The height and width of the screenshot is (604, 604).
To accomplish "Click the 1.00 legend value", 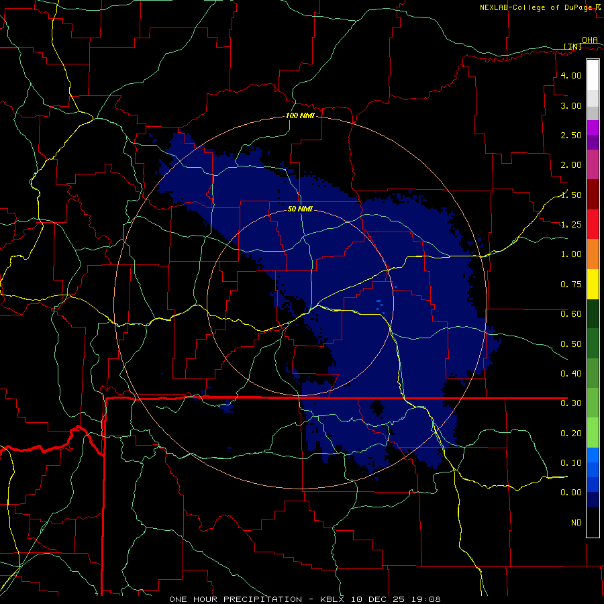I will pos(571,254).
